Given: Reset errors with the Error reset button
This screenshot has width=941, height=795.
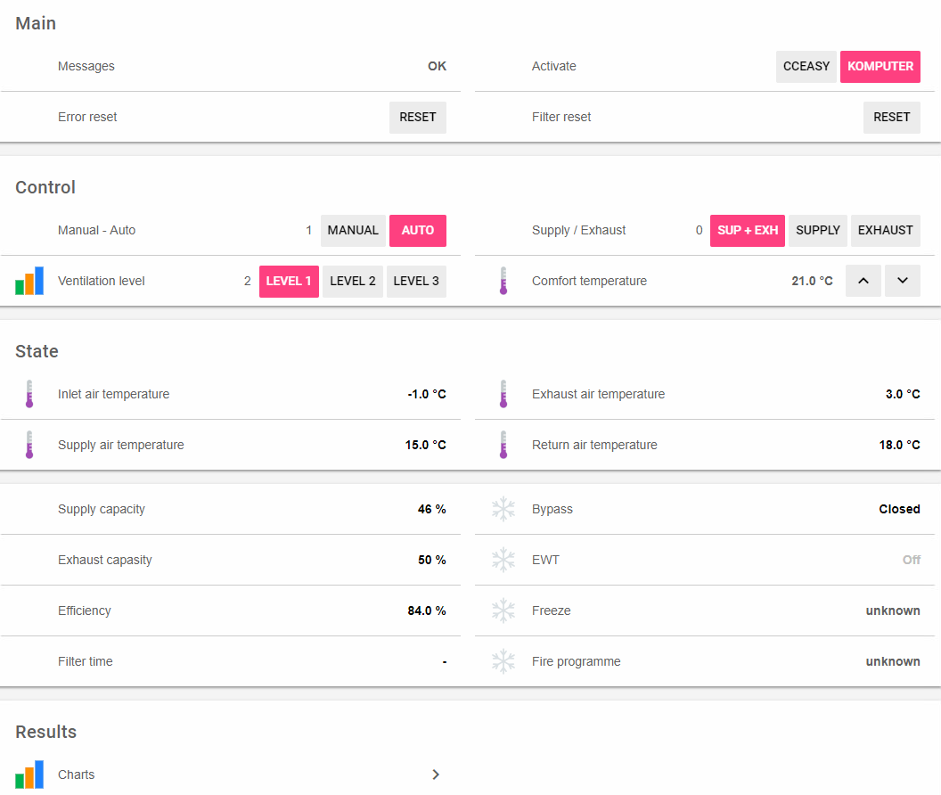Looking at the screenshot, I should (x=418, y=118).
